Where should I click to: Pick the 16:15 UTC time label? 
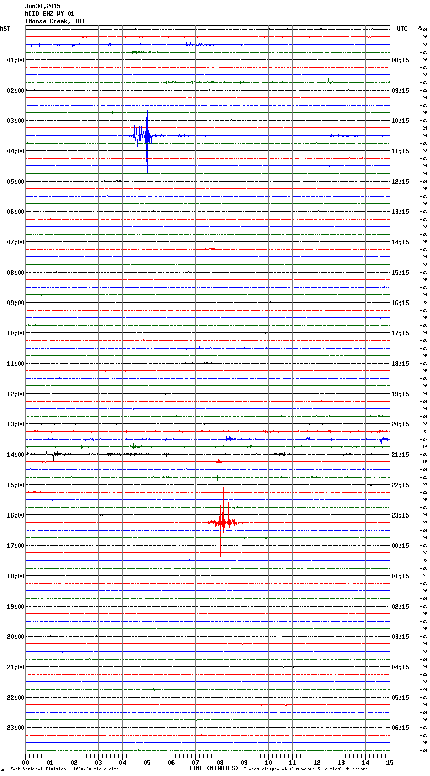(400, 303)
